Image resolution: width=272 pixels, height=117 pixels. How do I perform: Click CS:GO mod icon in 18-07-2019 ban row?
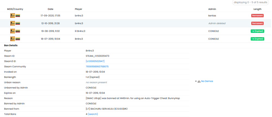pyautogui.click(x=13, y=39)
